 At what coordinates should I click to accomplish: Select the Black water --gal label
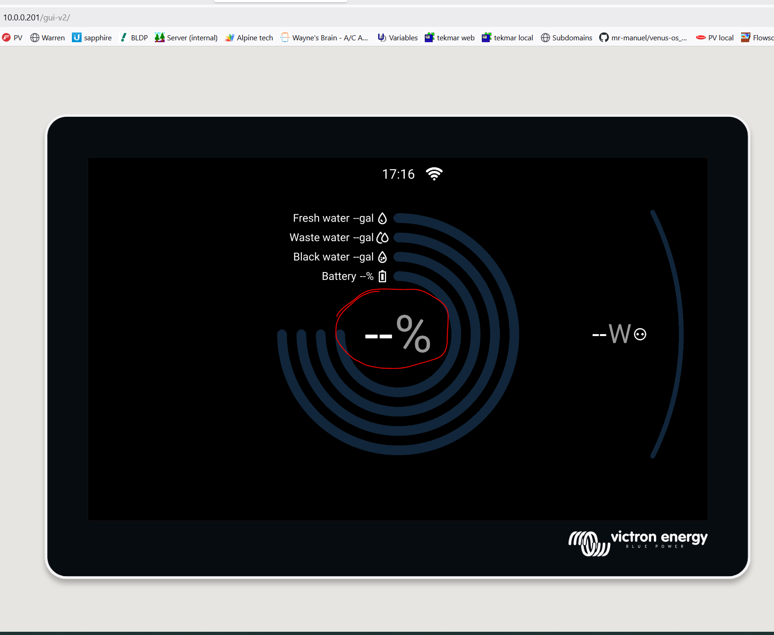point(333,257)
